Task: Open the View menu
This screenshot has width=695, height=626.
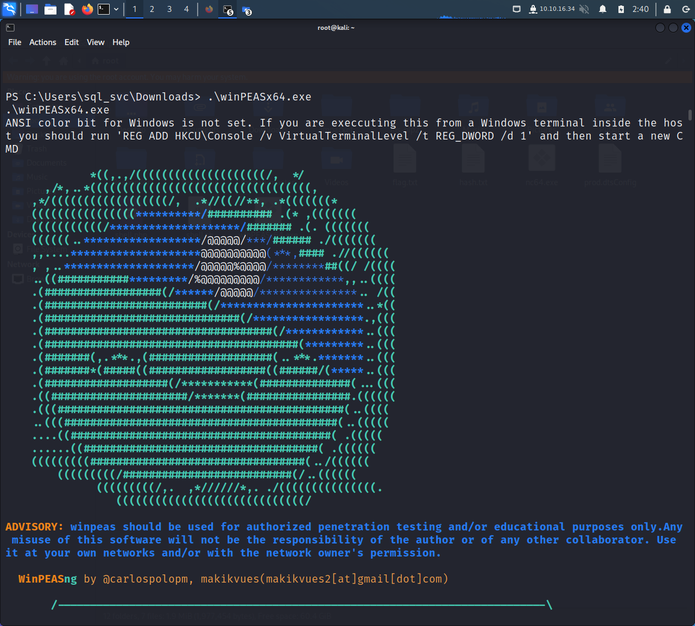Action: click(96, 42)
